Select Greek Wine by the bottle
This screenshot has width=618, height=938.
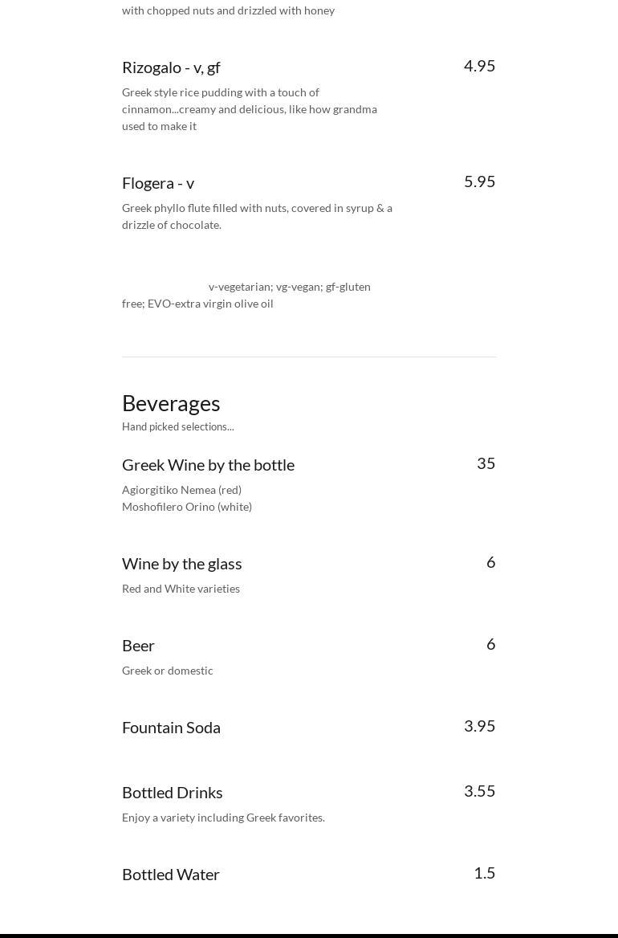tap(208, 465)
